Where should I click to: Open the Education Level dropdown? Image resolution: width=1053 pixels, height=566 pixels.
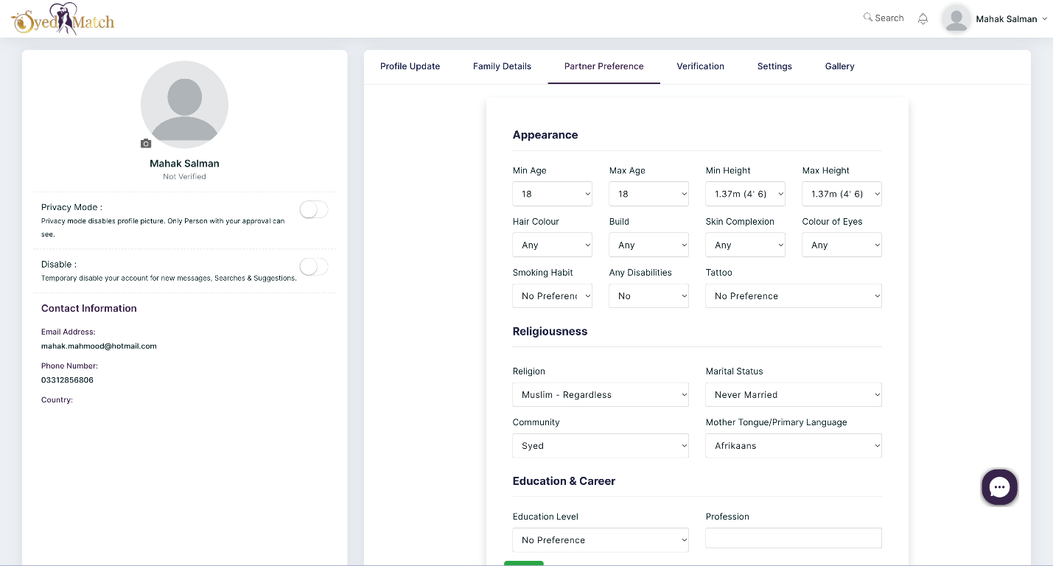601,539
